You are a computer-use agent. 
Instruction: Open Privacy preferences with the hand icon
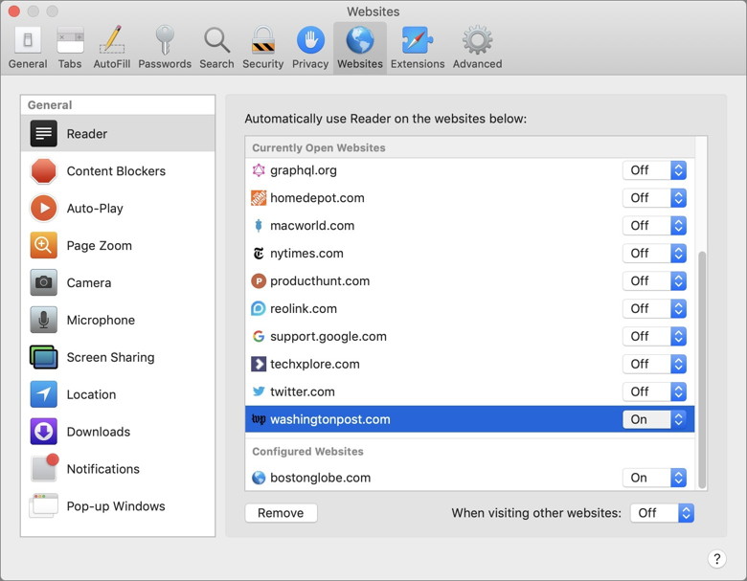coord(310,48)
